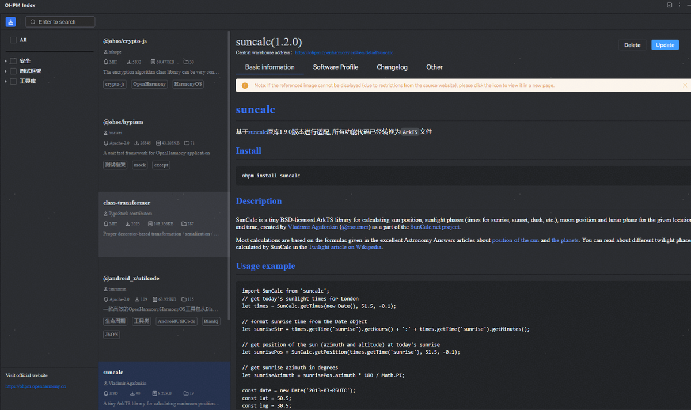
Task: Click the license bell icon on @ohos/crypto-js
Action: pyautogui.click(x=105, y=62)
